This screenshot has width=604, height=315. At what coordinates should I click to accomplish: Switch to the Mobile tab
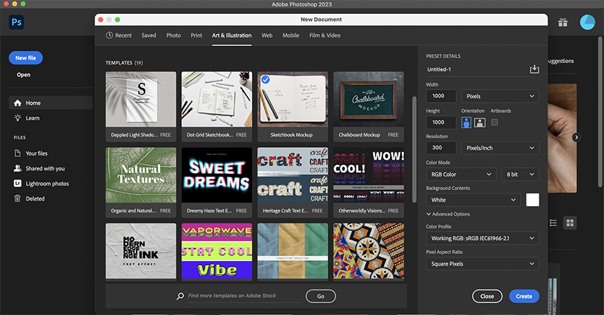[291, 35]
